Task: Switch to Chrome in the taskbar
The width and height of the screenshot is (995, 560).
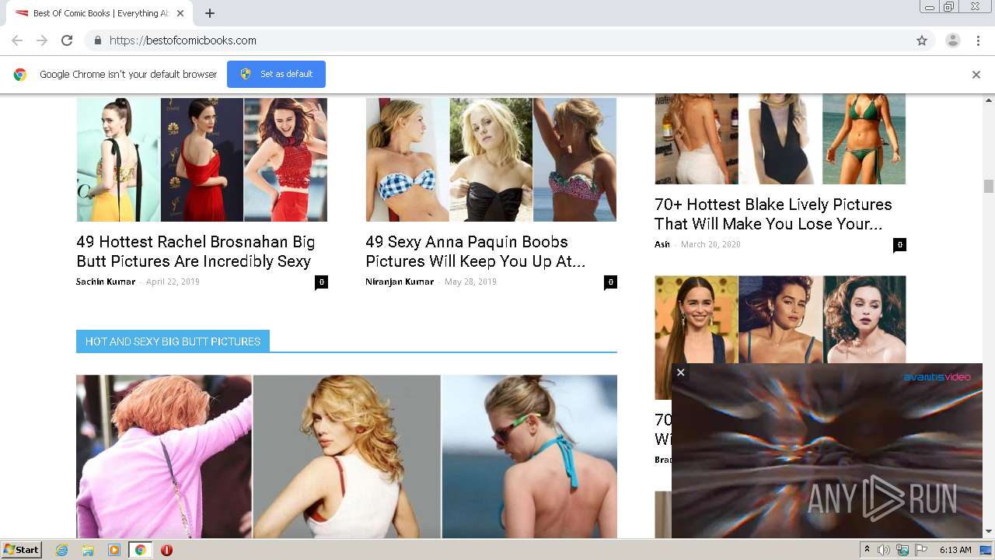Action: [140, 550]
